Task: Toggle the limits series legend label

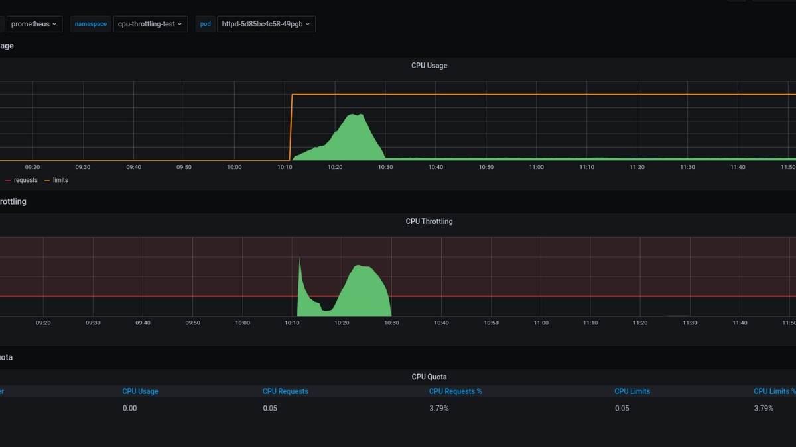Action: tap(60, 180)
